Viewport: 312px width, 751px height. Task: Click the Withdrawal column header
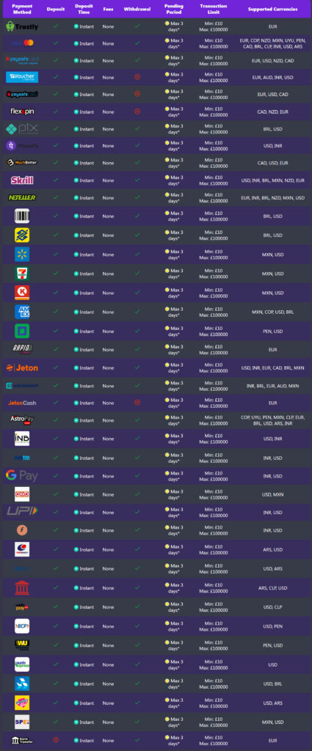pos(137,9)
